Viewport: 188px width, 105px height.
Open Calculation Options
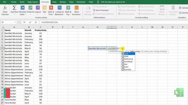click(x=173, y=10)
